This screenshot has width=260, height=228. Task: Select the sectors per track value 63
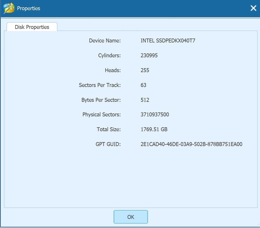[143, 85]
